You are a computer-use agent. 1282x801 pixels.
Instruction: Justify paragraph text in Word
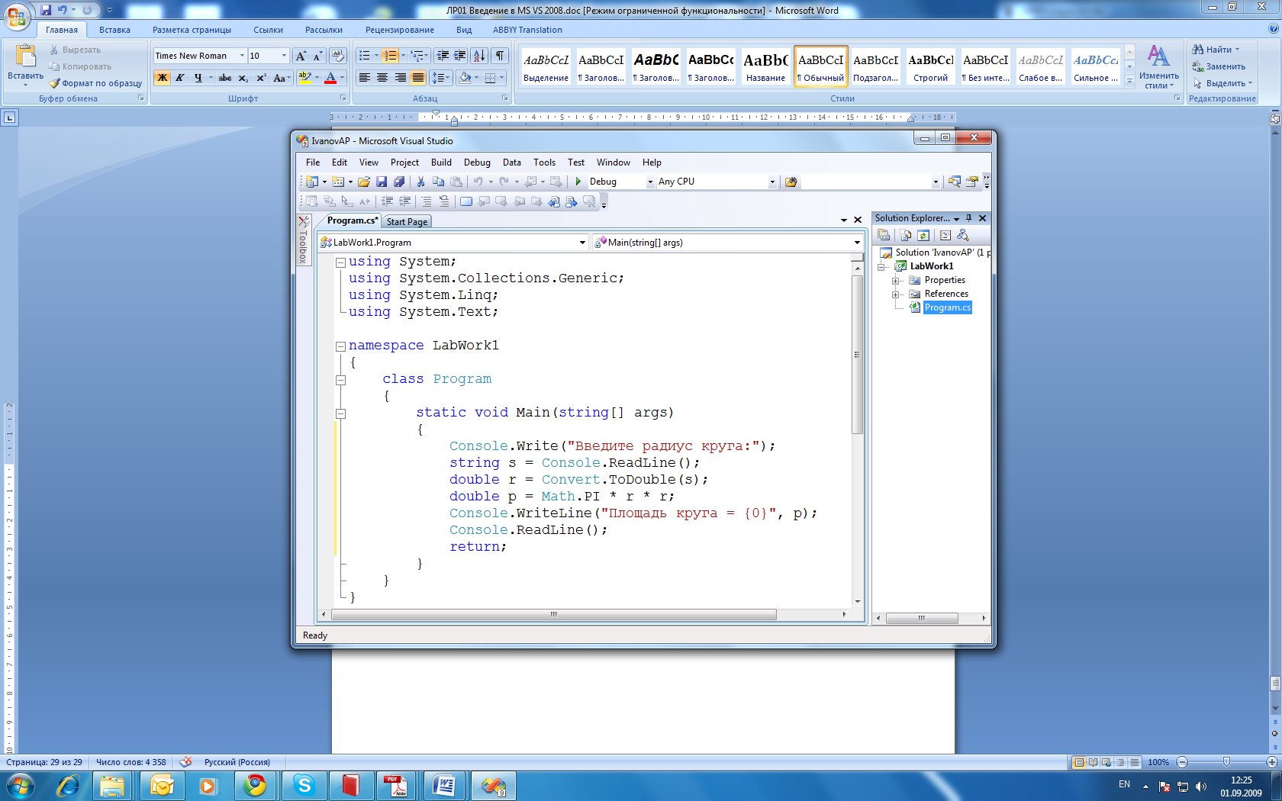418,78
